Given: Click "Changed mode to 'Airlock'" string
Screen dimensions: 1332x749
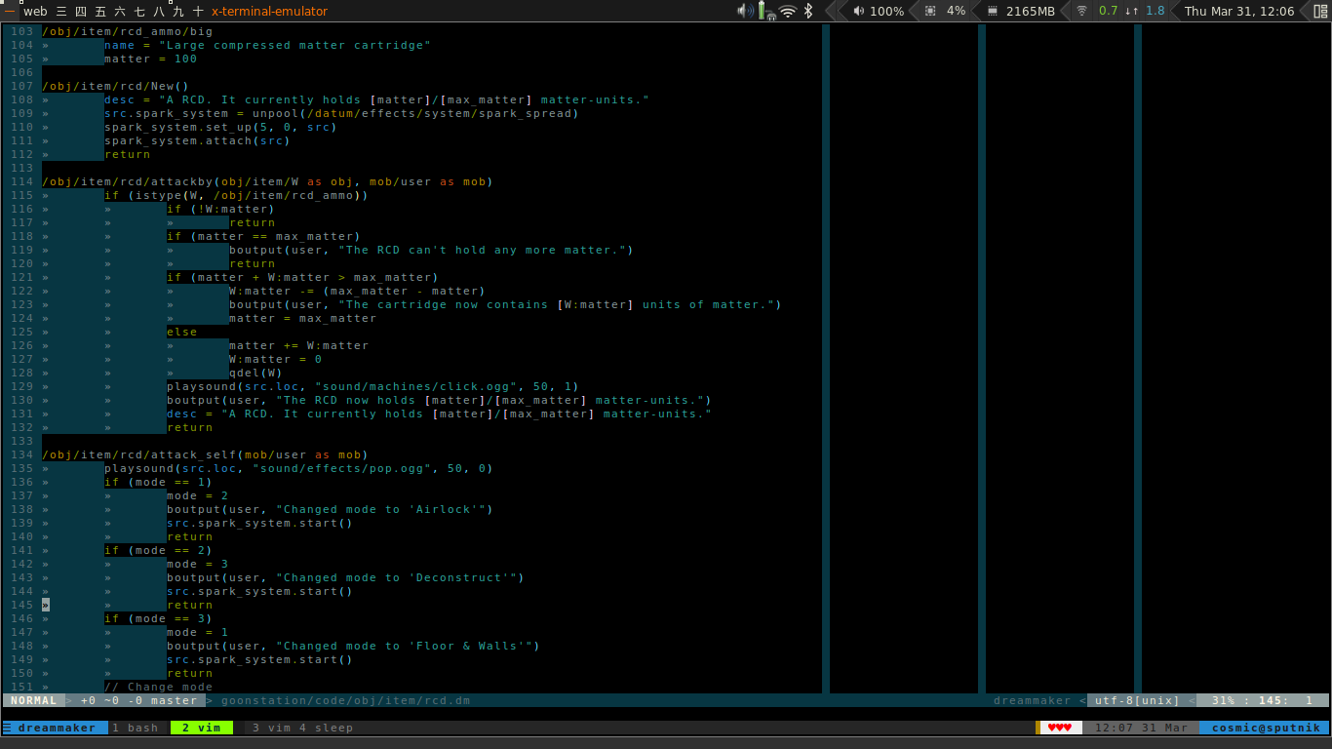Looking at the screenshot, I should [380, 509].
